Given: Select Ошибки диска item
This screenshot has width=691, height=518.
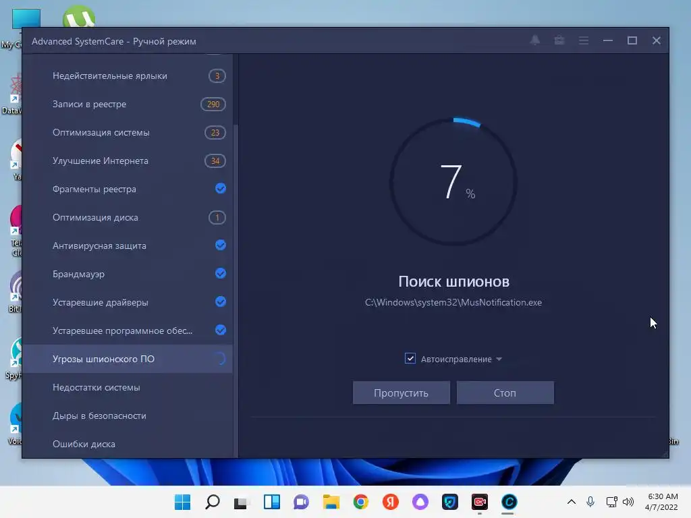Looking at the screenshot, I should (128, 444).
